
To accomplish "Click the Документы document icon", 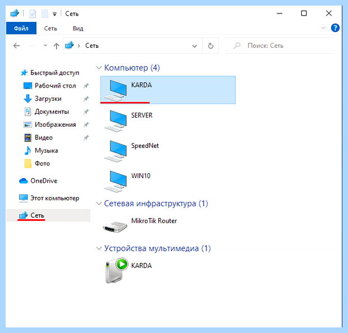I will pyautogui.click(x=28, y=112).
